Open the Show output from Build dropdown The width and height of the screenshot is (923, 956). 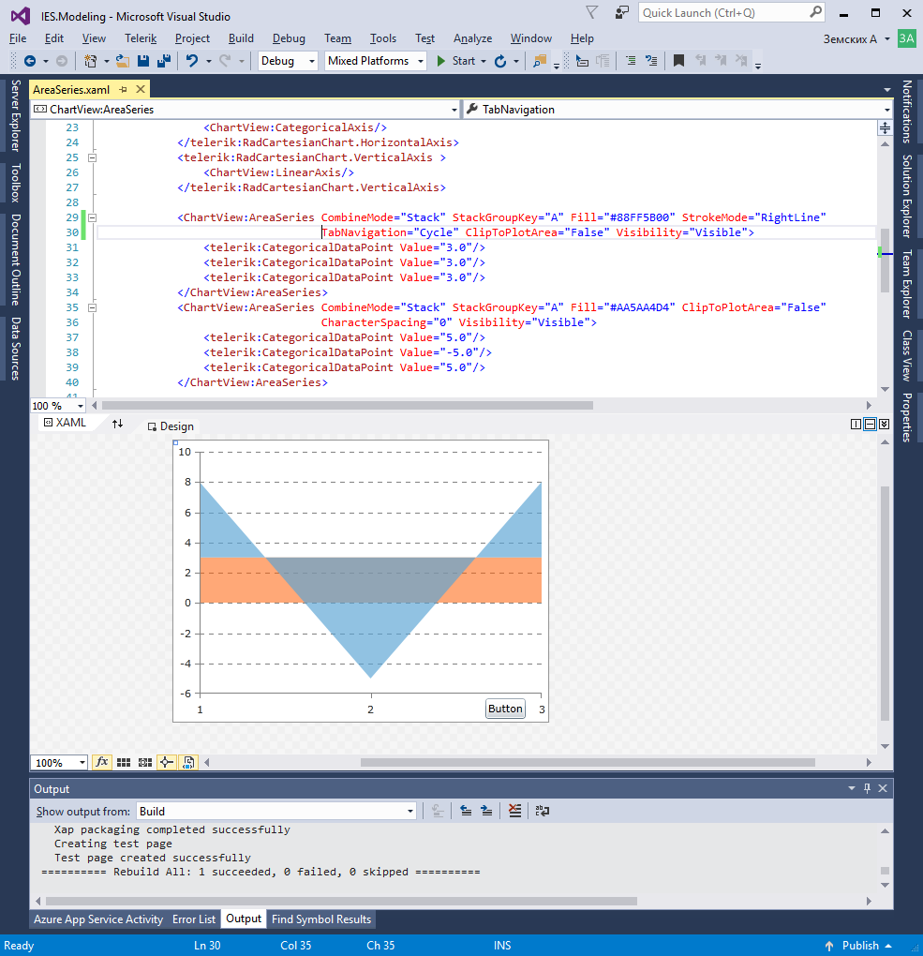[409, 812]
